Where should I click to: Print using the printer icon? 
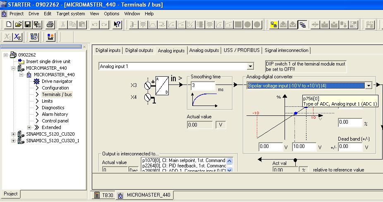coord(50,24)
